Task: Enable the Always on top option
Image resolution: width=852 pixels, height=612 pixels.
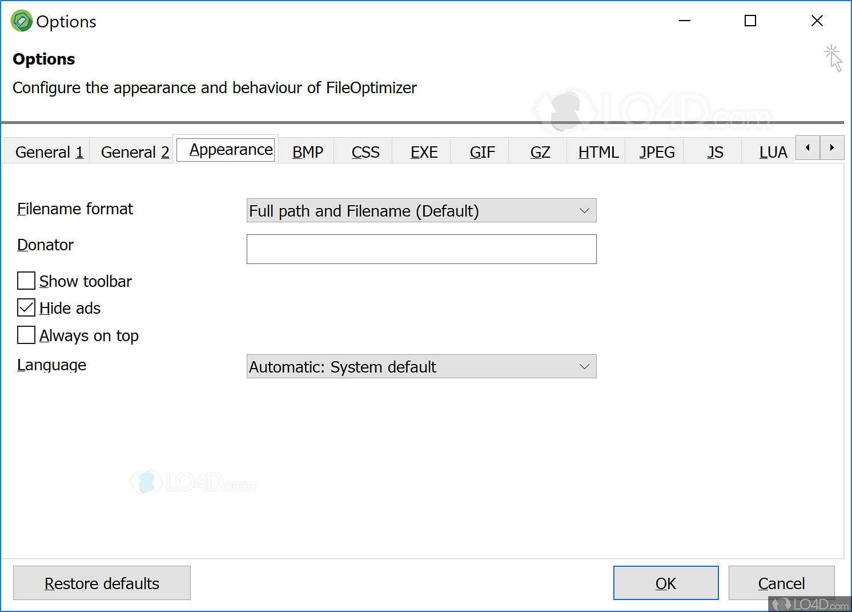Action: [26, 335]
